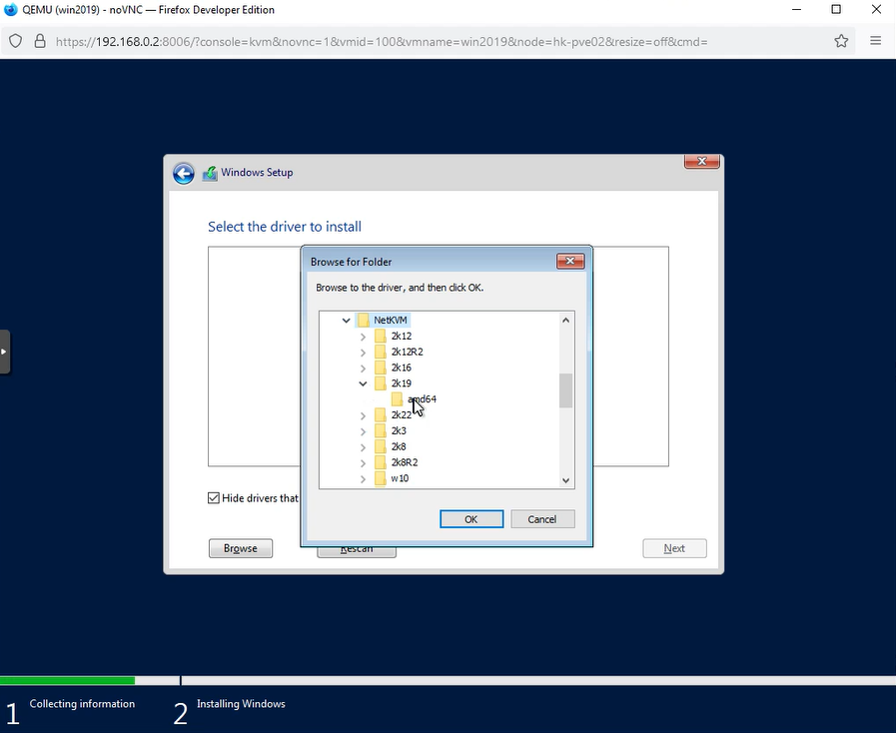Click the NetKVM folder icon

(364, 321)
